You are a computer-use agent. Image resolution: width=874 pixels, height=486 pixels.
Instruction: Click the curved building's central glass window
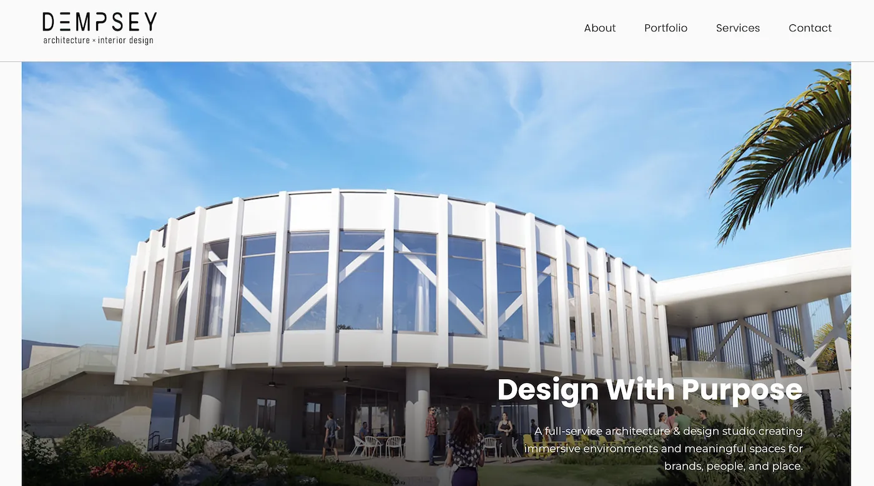point(360,281)
